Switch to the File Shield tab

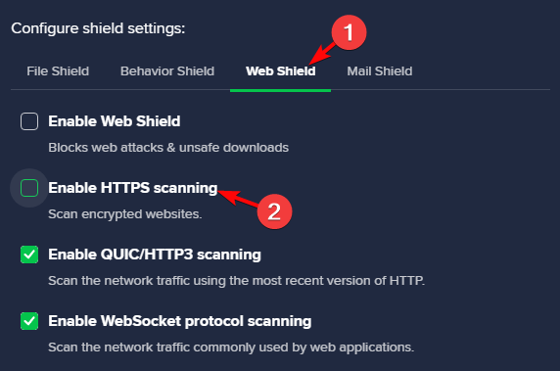click(x=58, y=71)
